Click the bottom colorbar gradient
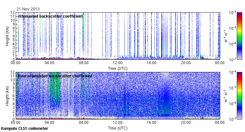 [239, 96]
